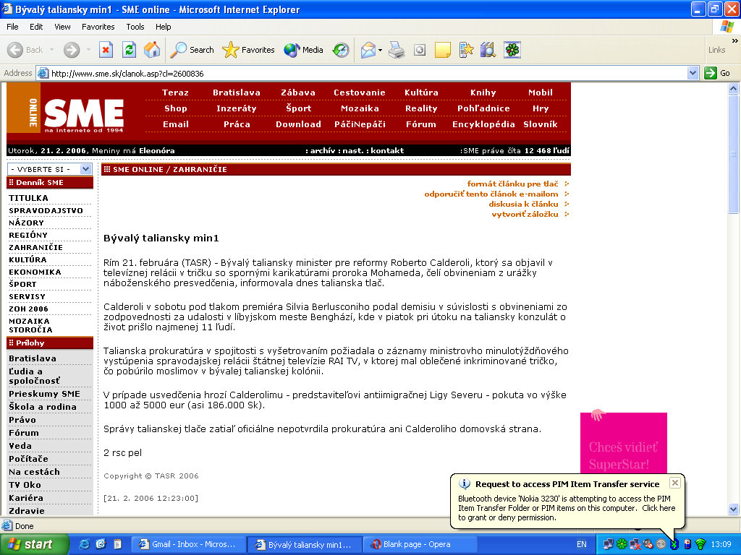Open the Edit menu
741x555 pixels.
click(x=36, y=27)
